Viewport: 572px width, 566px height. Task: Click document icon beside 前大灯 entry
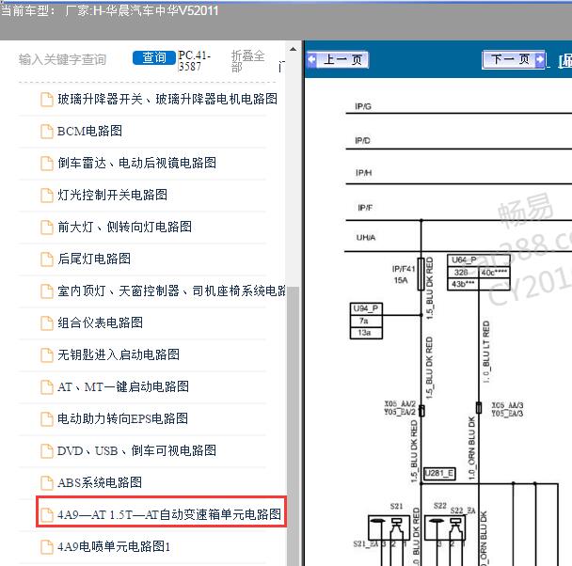tap(47, 228)
